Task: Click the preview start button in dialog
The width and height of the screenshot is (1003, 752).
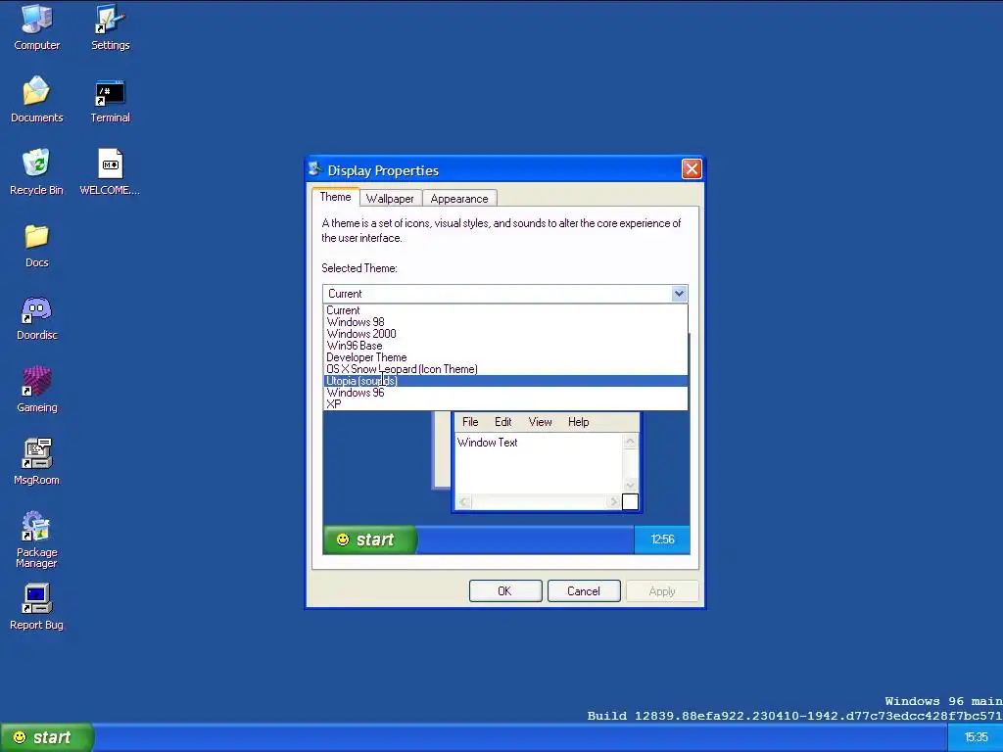Action: (x=369, y=540)
